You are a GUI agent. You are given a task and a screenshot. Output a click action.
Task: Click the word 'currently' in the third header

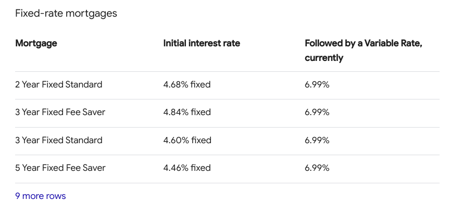point(324,58)
